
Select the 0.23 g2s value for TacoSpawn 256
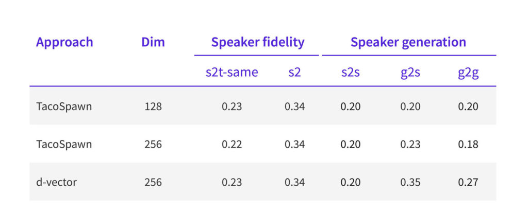point(410,145)
